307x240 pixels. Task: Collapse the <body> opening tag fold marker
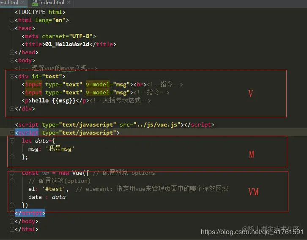pyautogui.click(x=12, y=61)
